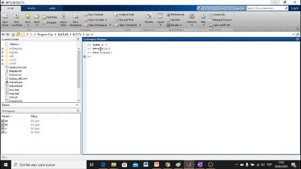Click Import Data

pos(63,19)
